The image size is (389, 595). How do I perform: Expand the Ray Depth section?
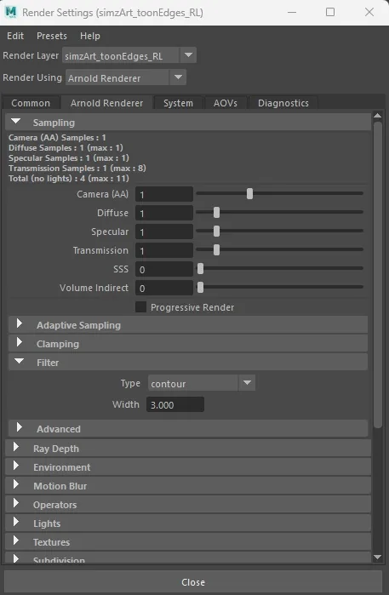point(188,448)
